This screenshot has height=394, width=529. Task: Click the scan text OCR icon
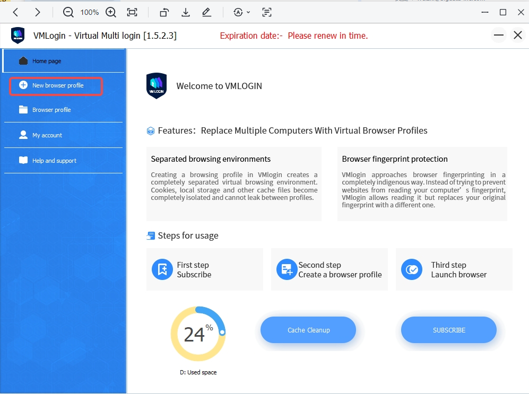tap(267, 13)
